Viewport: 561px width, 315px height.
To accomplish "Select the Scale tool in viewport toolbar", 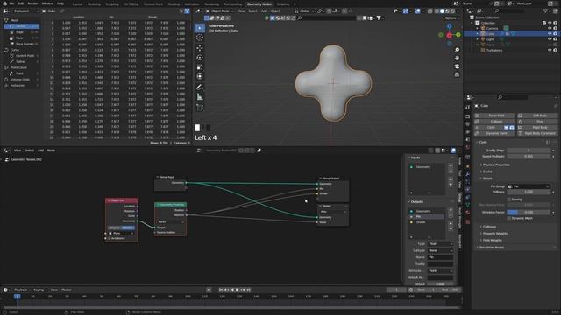I will coord(200,66).
